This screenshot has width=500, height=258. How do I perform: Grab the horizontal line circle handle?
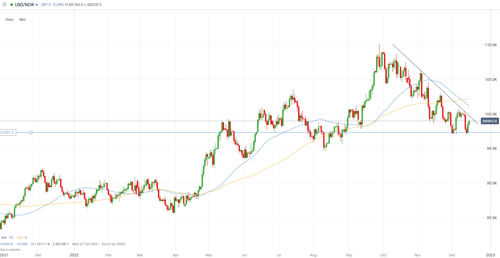tap(31, 133)
